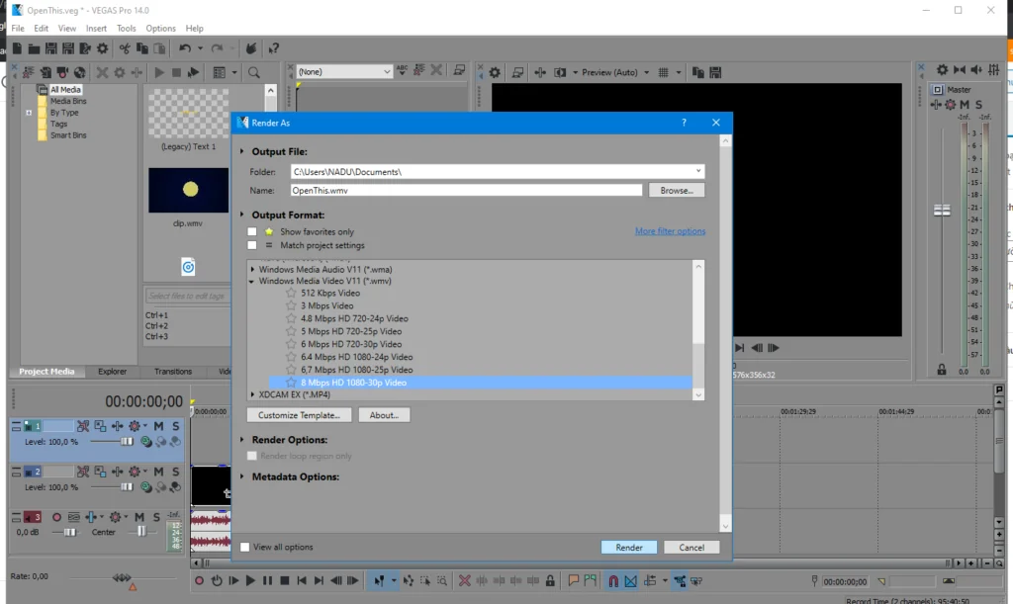Click the Undo arrow icon

pos(185,48)
